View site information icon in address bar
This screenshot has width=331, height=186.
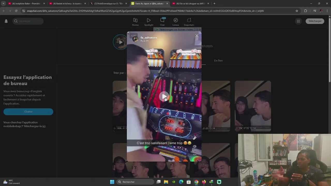click(x=24, y=11)
